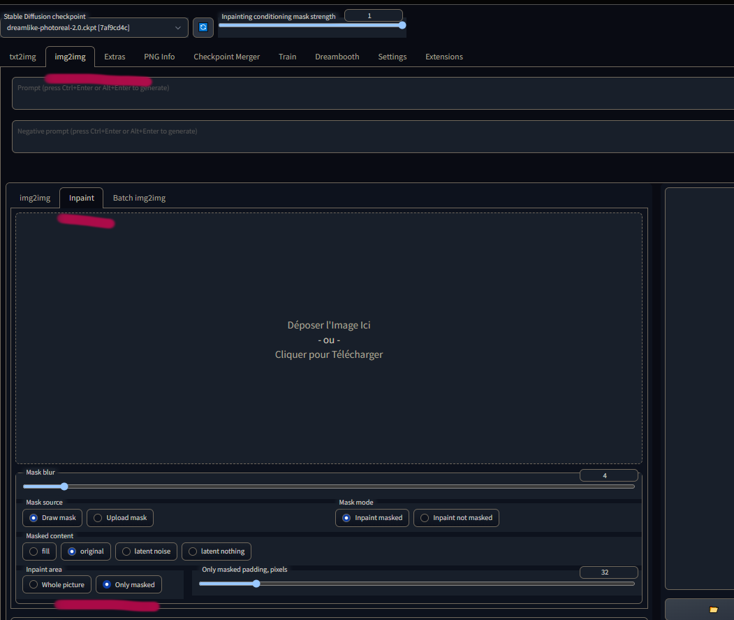
Task: Open the Stable Diffusion checkpoint dropdown
Action: tap(94, 27)
